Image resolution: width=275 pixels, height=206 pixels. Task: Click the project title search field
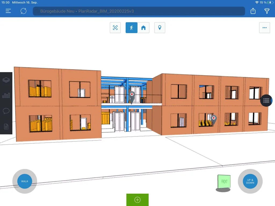(x=139, y=11)
